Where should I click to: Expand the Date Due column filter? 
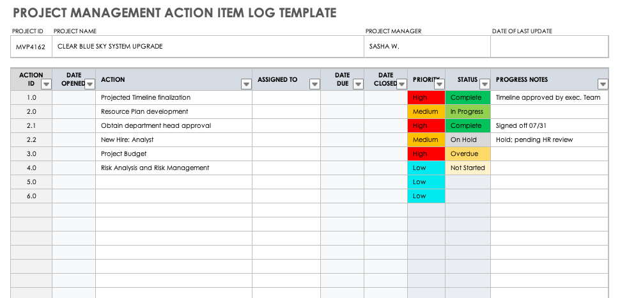pyautogui.click(x=358, y=84)
